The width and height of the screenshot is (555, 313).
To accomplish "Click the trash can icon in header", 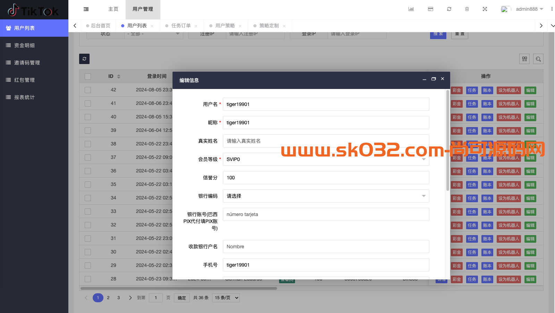I will click(467, 9).
